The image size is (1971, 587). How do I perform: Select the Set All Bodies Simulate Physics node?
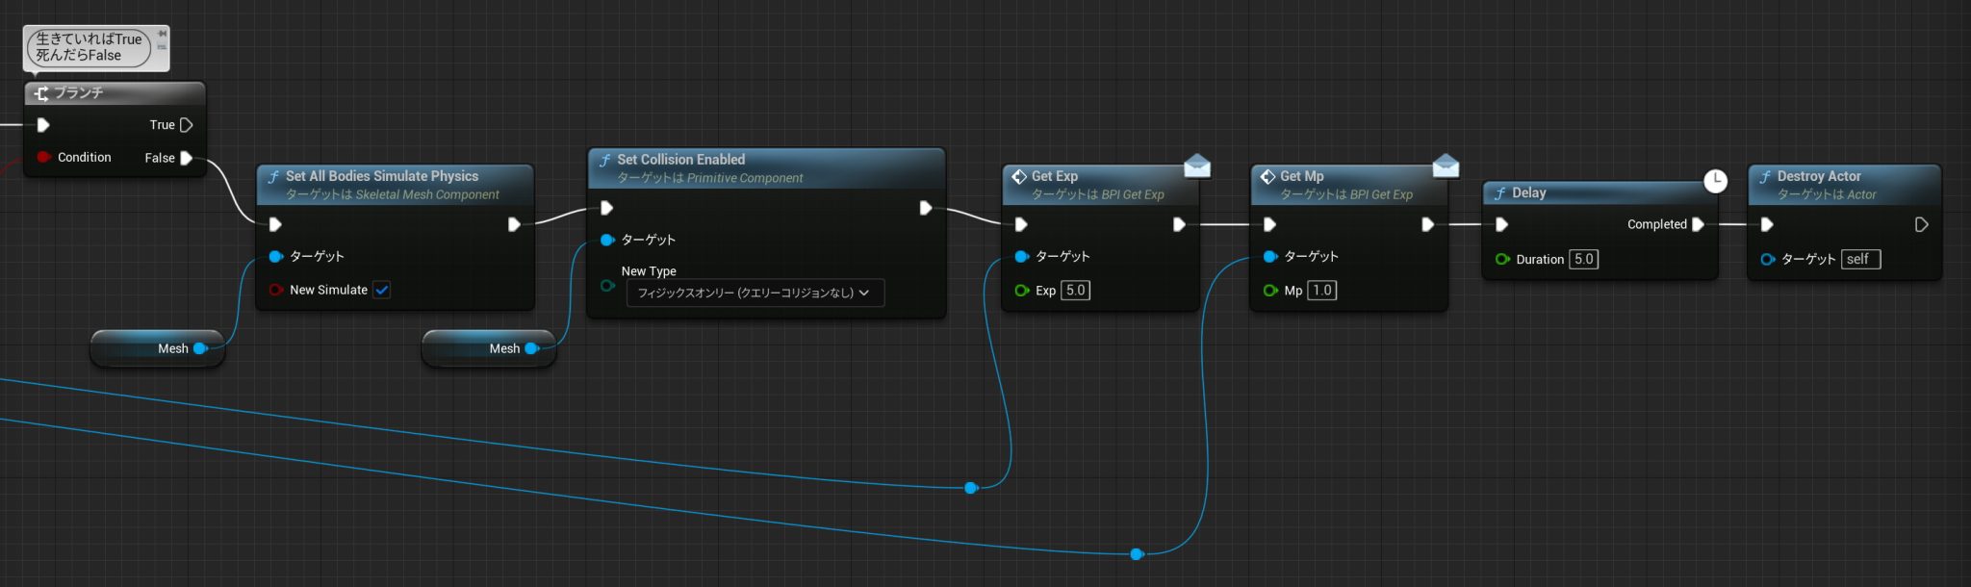click(x=381, y=176)
